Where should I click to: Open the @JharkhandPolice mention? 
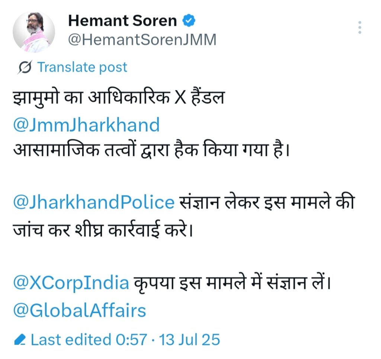[94, 202]
